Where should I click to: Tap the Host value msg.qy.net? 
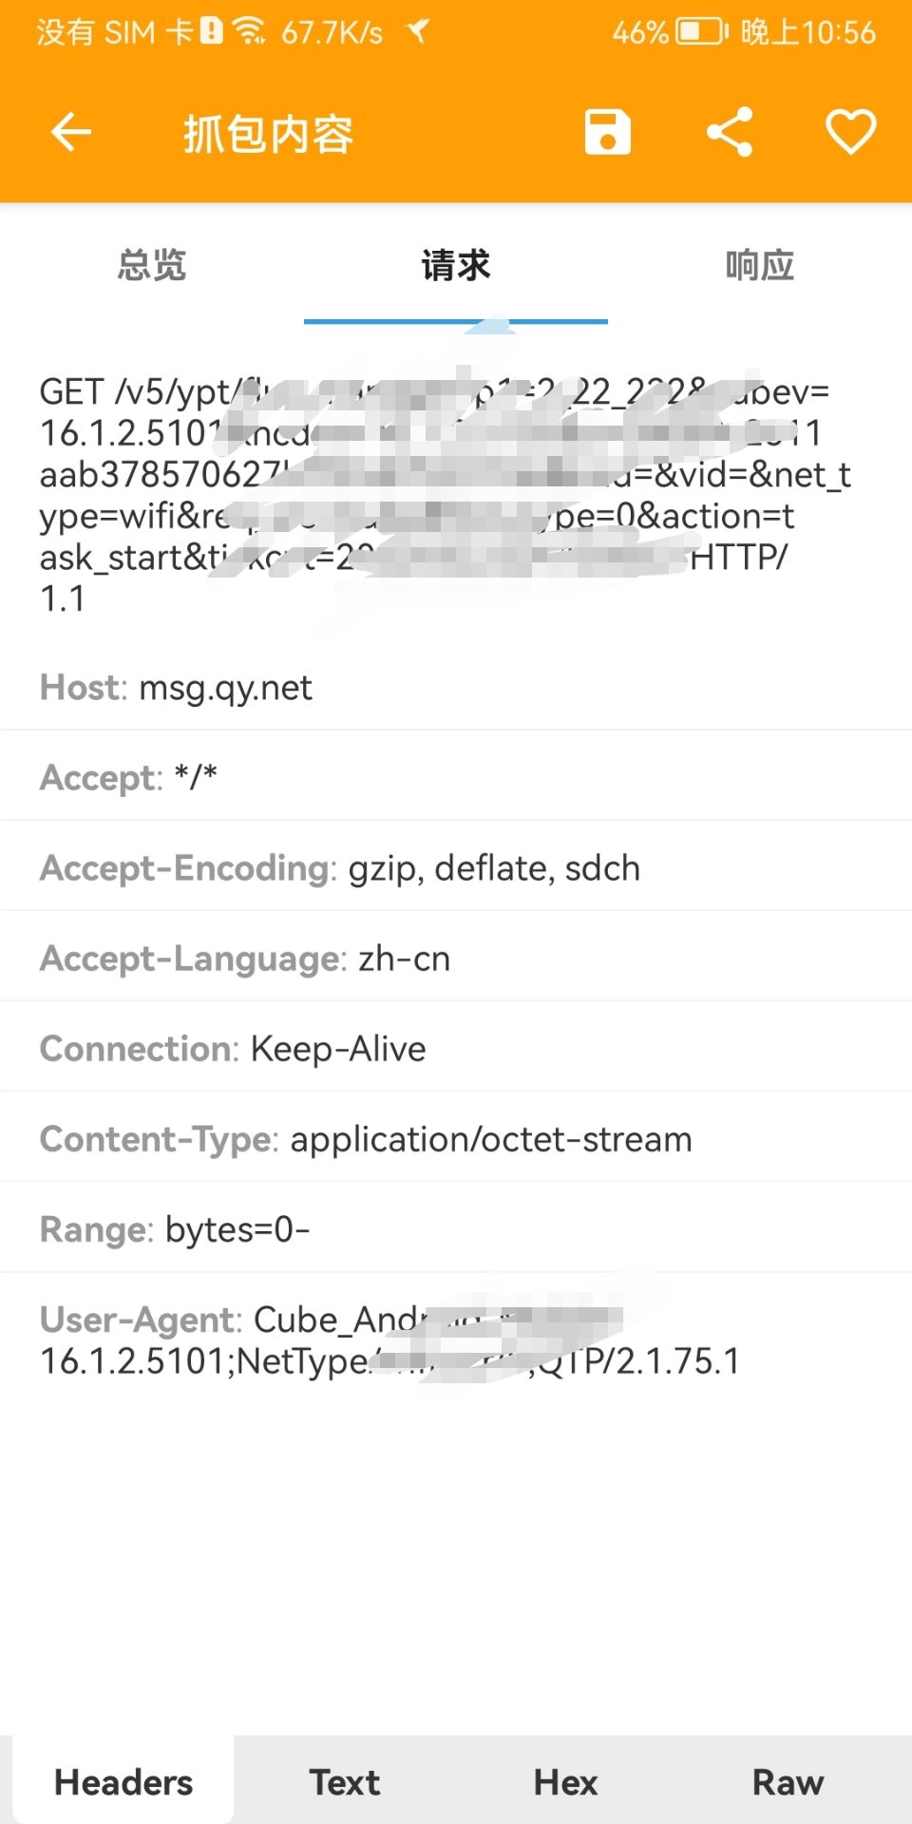tap(225, 687)
